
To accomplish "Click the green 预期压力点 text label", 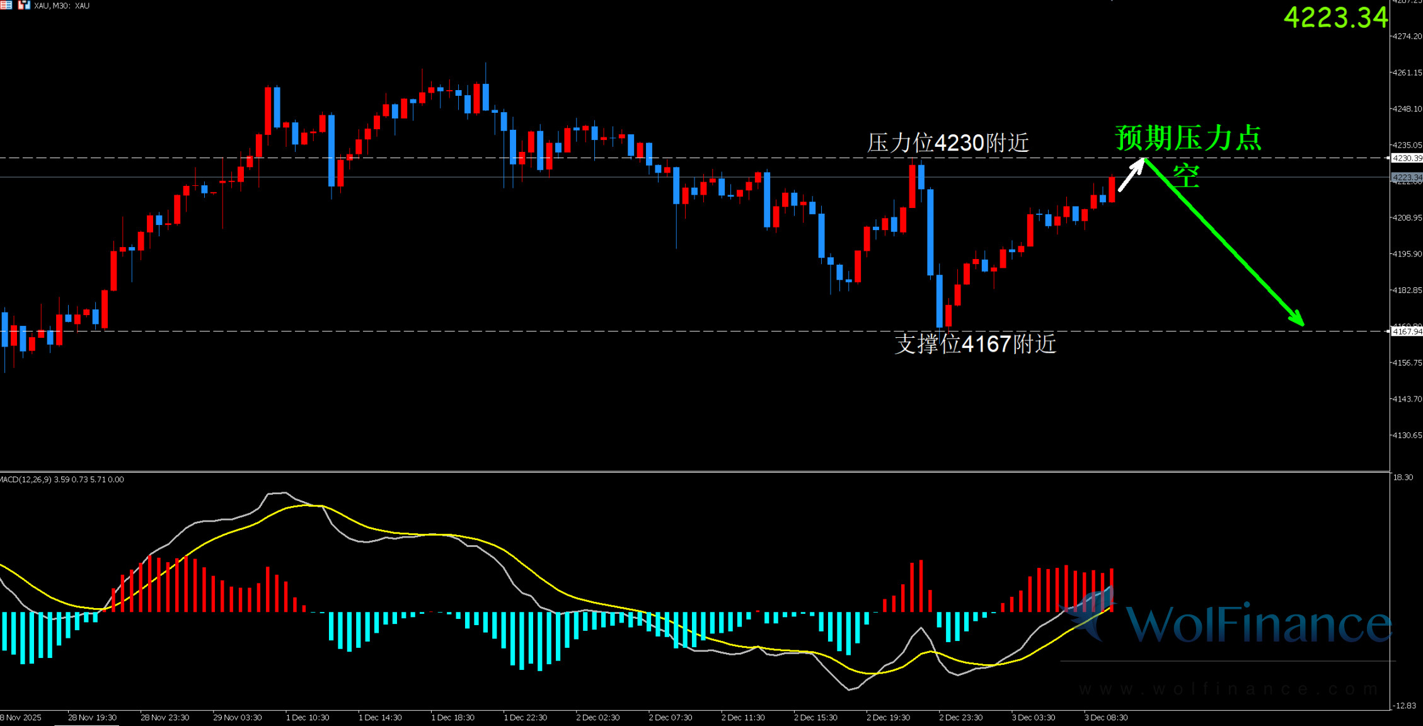I will (x=1188, y=138).
